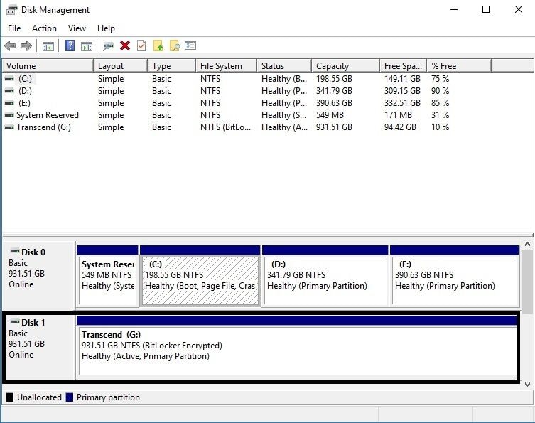This screenshot has height=423, width=535.
Task: Toggle the Show/Hide Action Pane icon
Action: point(87,45)
